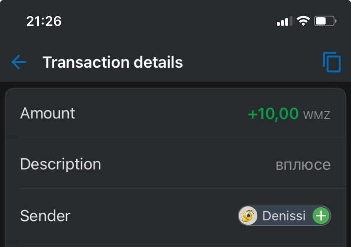The width and height of the screenshot is (351, 247).
Task: Tap the cellular signal bars
Action: click(x=284, y=21)
